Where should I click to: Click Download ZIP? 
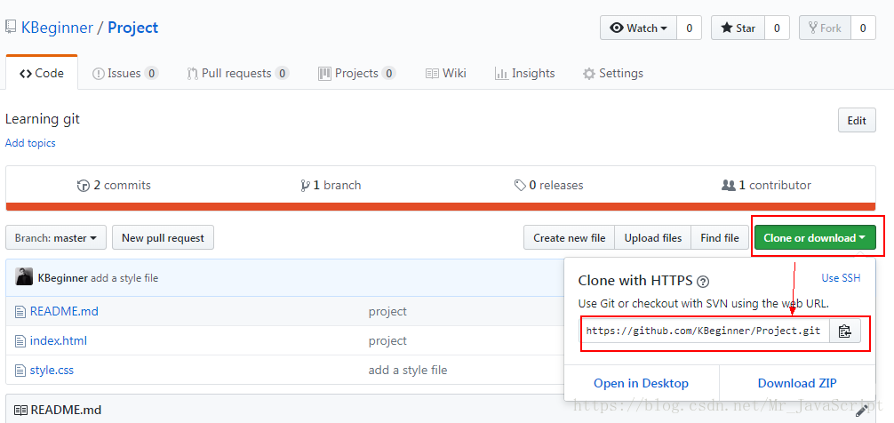[797, 384]
